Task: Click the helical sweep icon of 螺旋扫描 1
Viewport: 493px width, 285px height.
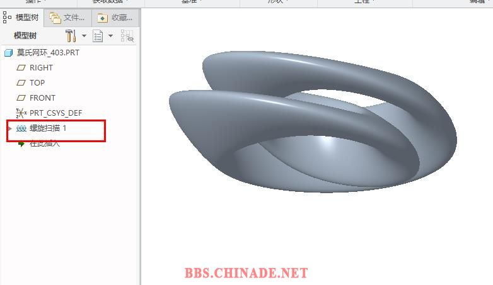Action: coord(21,128)
